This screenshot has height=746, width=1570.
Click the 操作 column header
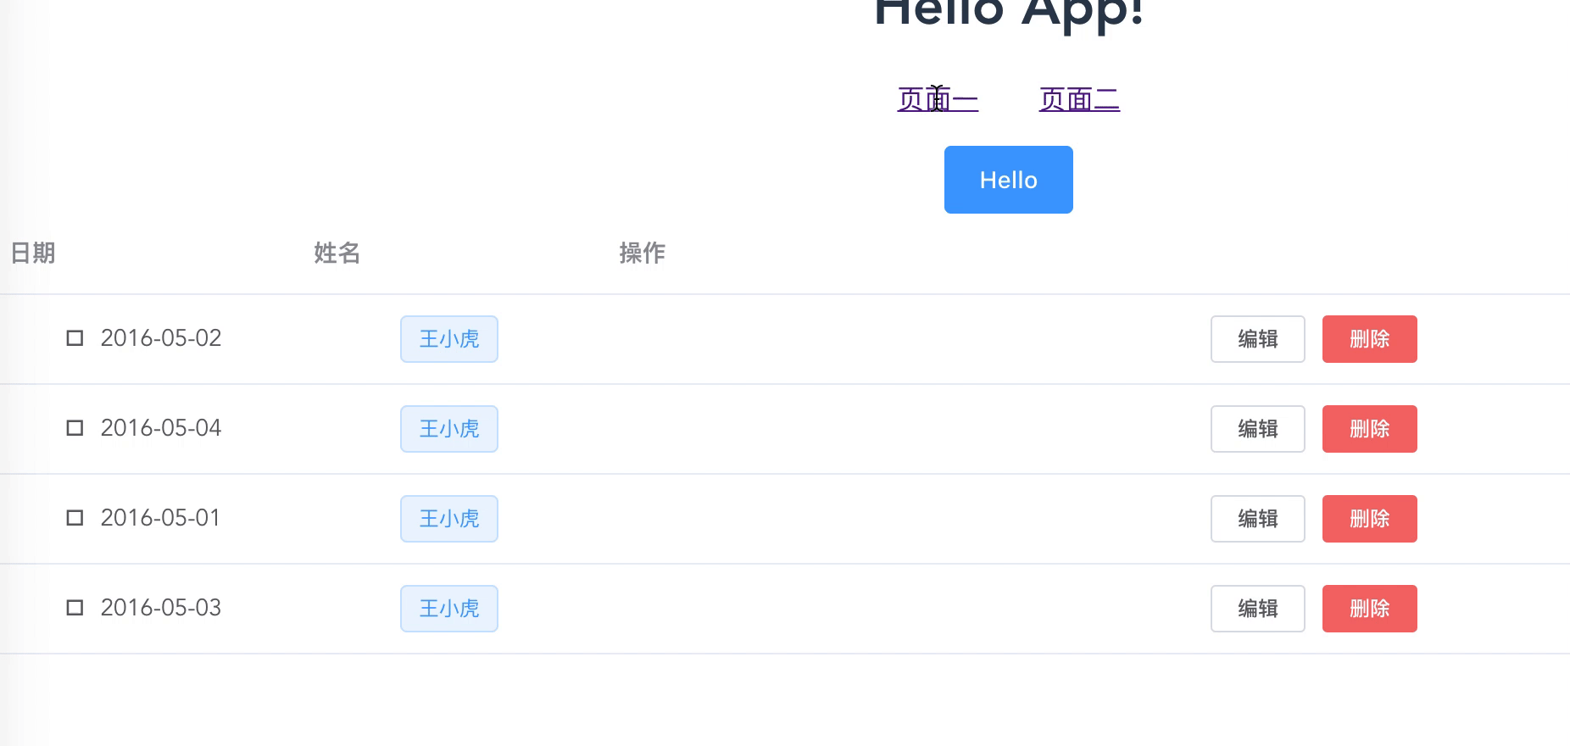point(643,253)
